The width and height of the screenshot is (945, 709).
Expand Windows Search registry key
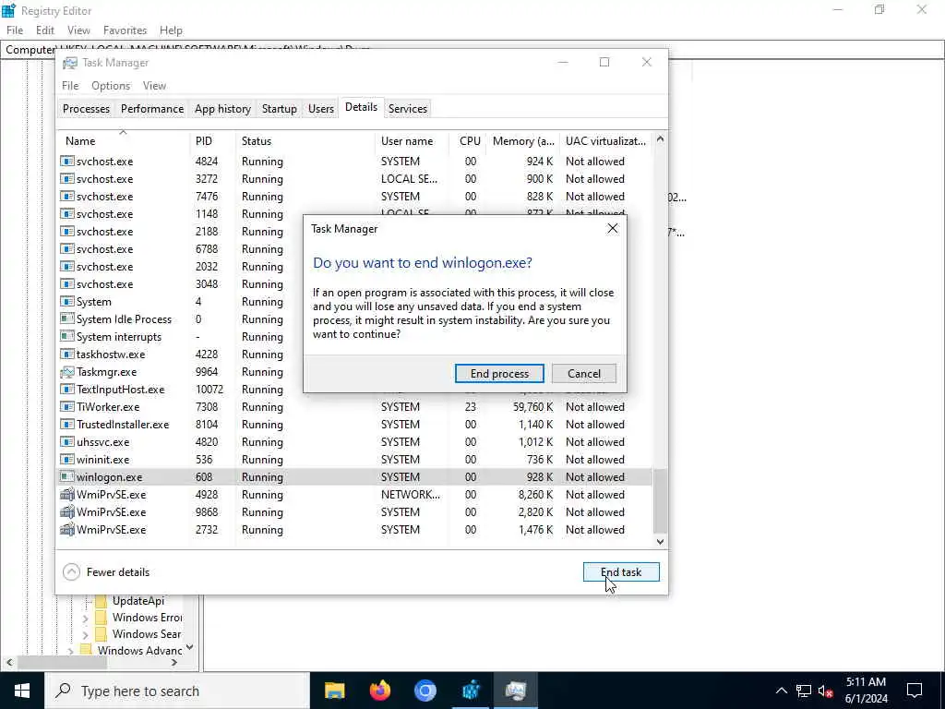[85, 635]
